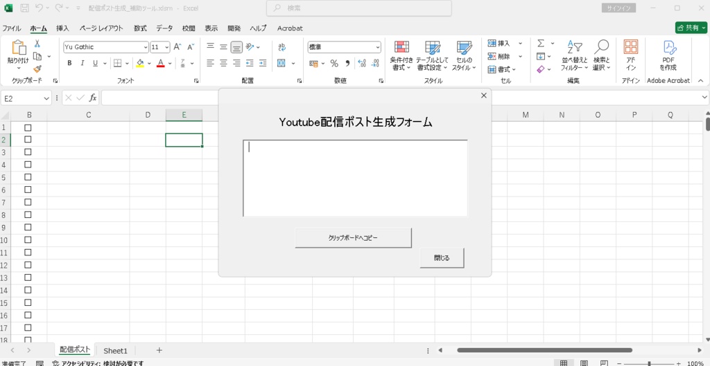Screen dimensions: 710x366
Task: Click the サインイン button
Action: pyautogui.click(x=618, y=8)
